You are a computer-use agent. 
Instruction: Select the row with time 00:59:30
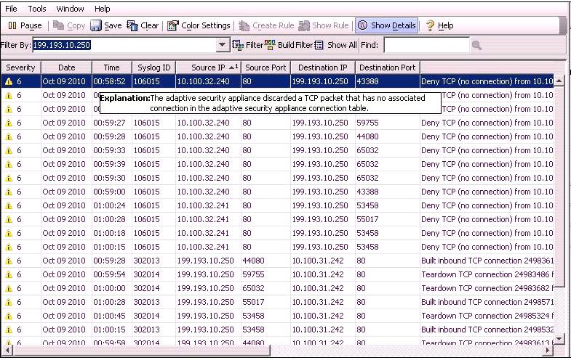[277, 178]
